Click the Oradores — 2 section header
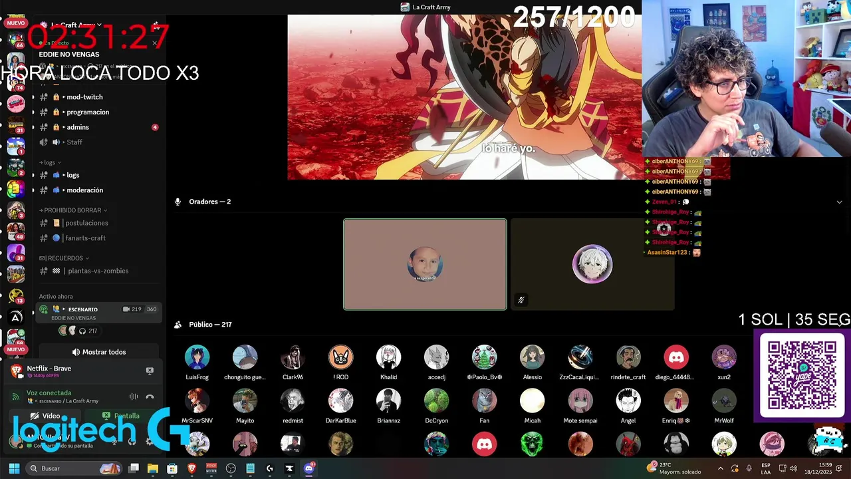This screenshot has height=479, width=851. (209, 202)
